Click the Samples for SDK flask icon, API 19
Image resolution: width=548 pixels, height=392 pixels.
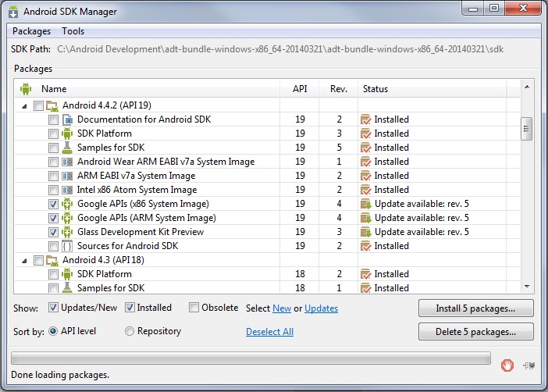[x=67, y=148]
